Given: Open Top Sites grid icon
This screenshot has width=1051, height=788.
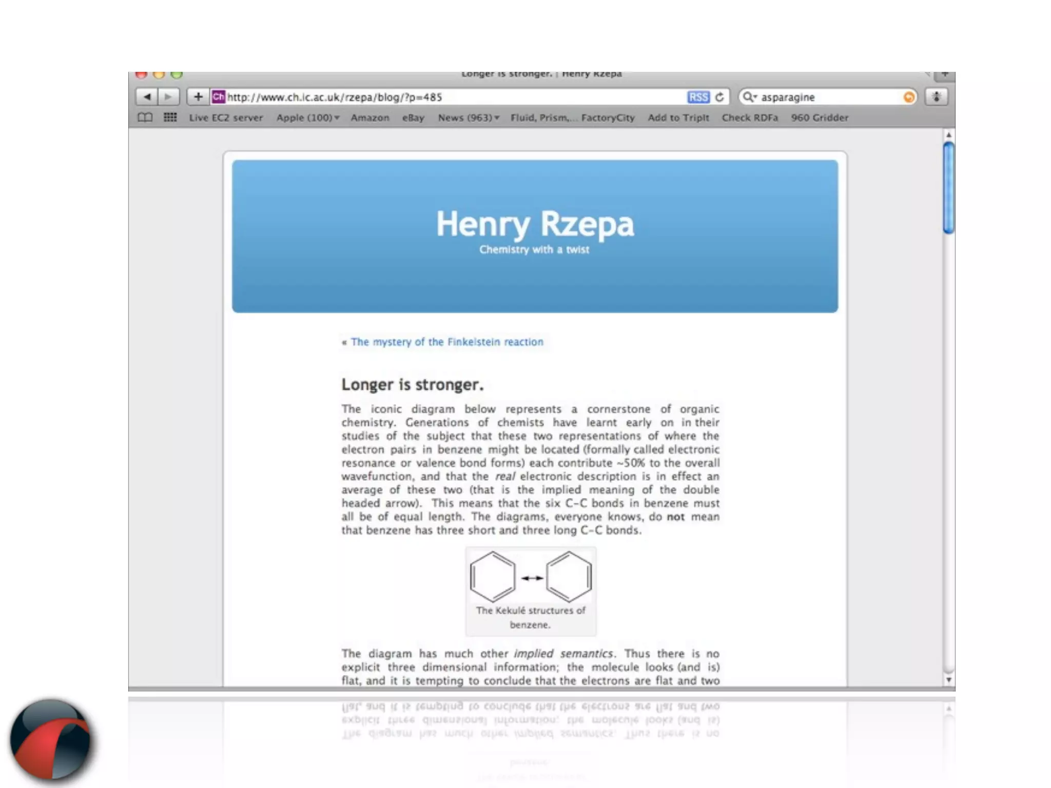Looking at the screenshot, I should point(170,117).
